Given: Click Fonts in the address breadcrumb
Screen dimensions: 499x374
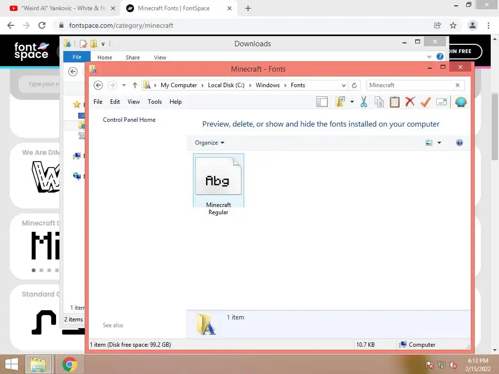Looking at the screenshot, I should [298, 85].
